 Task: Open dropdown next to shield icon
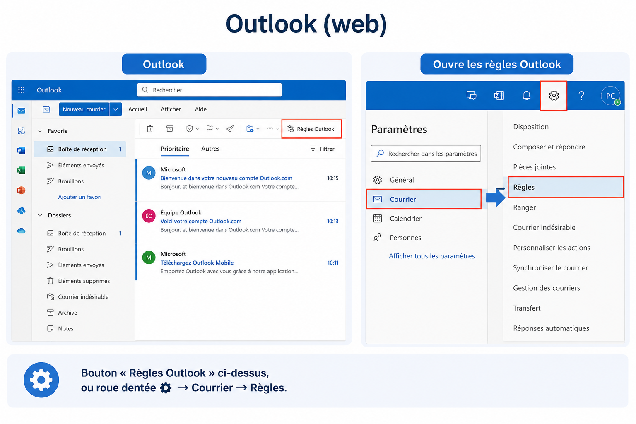(x=197, y=129)
